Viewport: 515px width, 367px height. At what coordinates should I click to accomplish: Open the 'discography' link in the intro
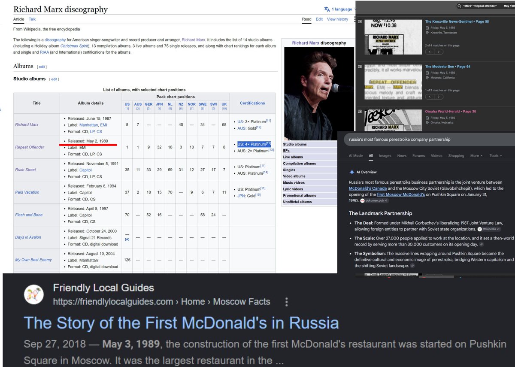click(55, 40)
